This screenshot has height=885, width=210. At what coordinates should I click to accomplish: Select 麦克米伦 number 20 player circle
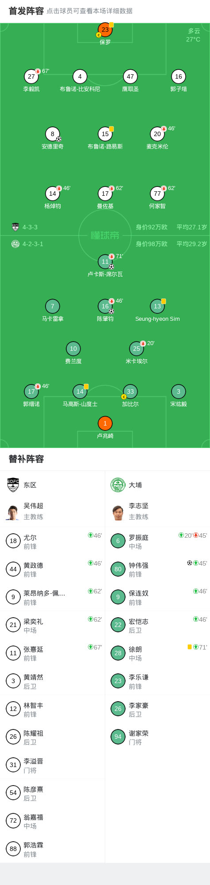point(157,134)
